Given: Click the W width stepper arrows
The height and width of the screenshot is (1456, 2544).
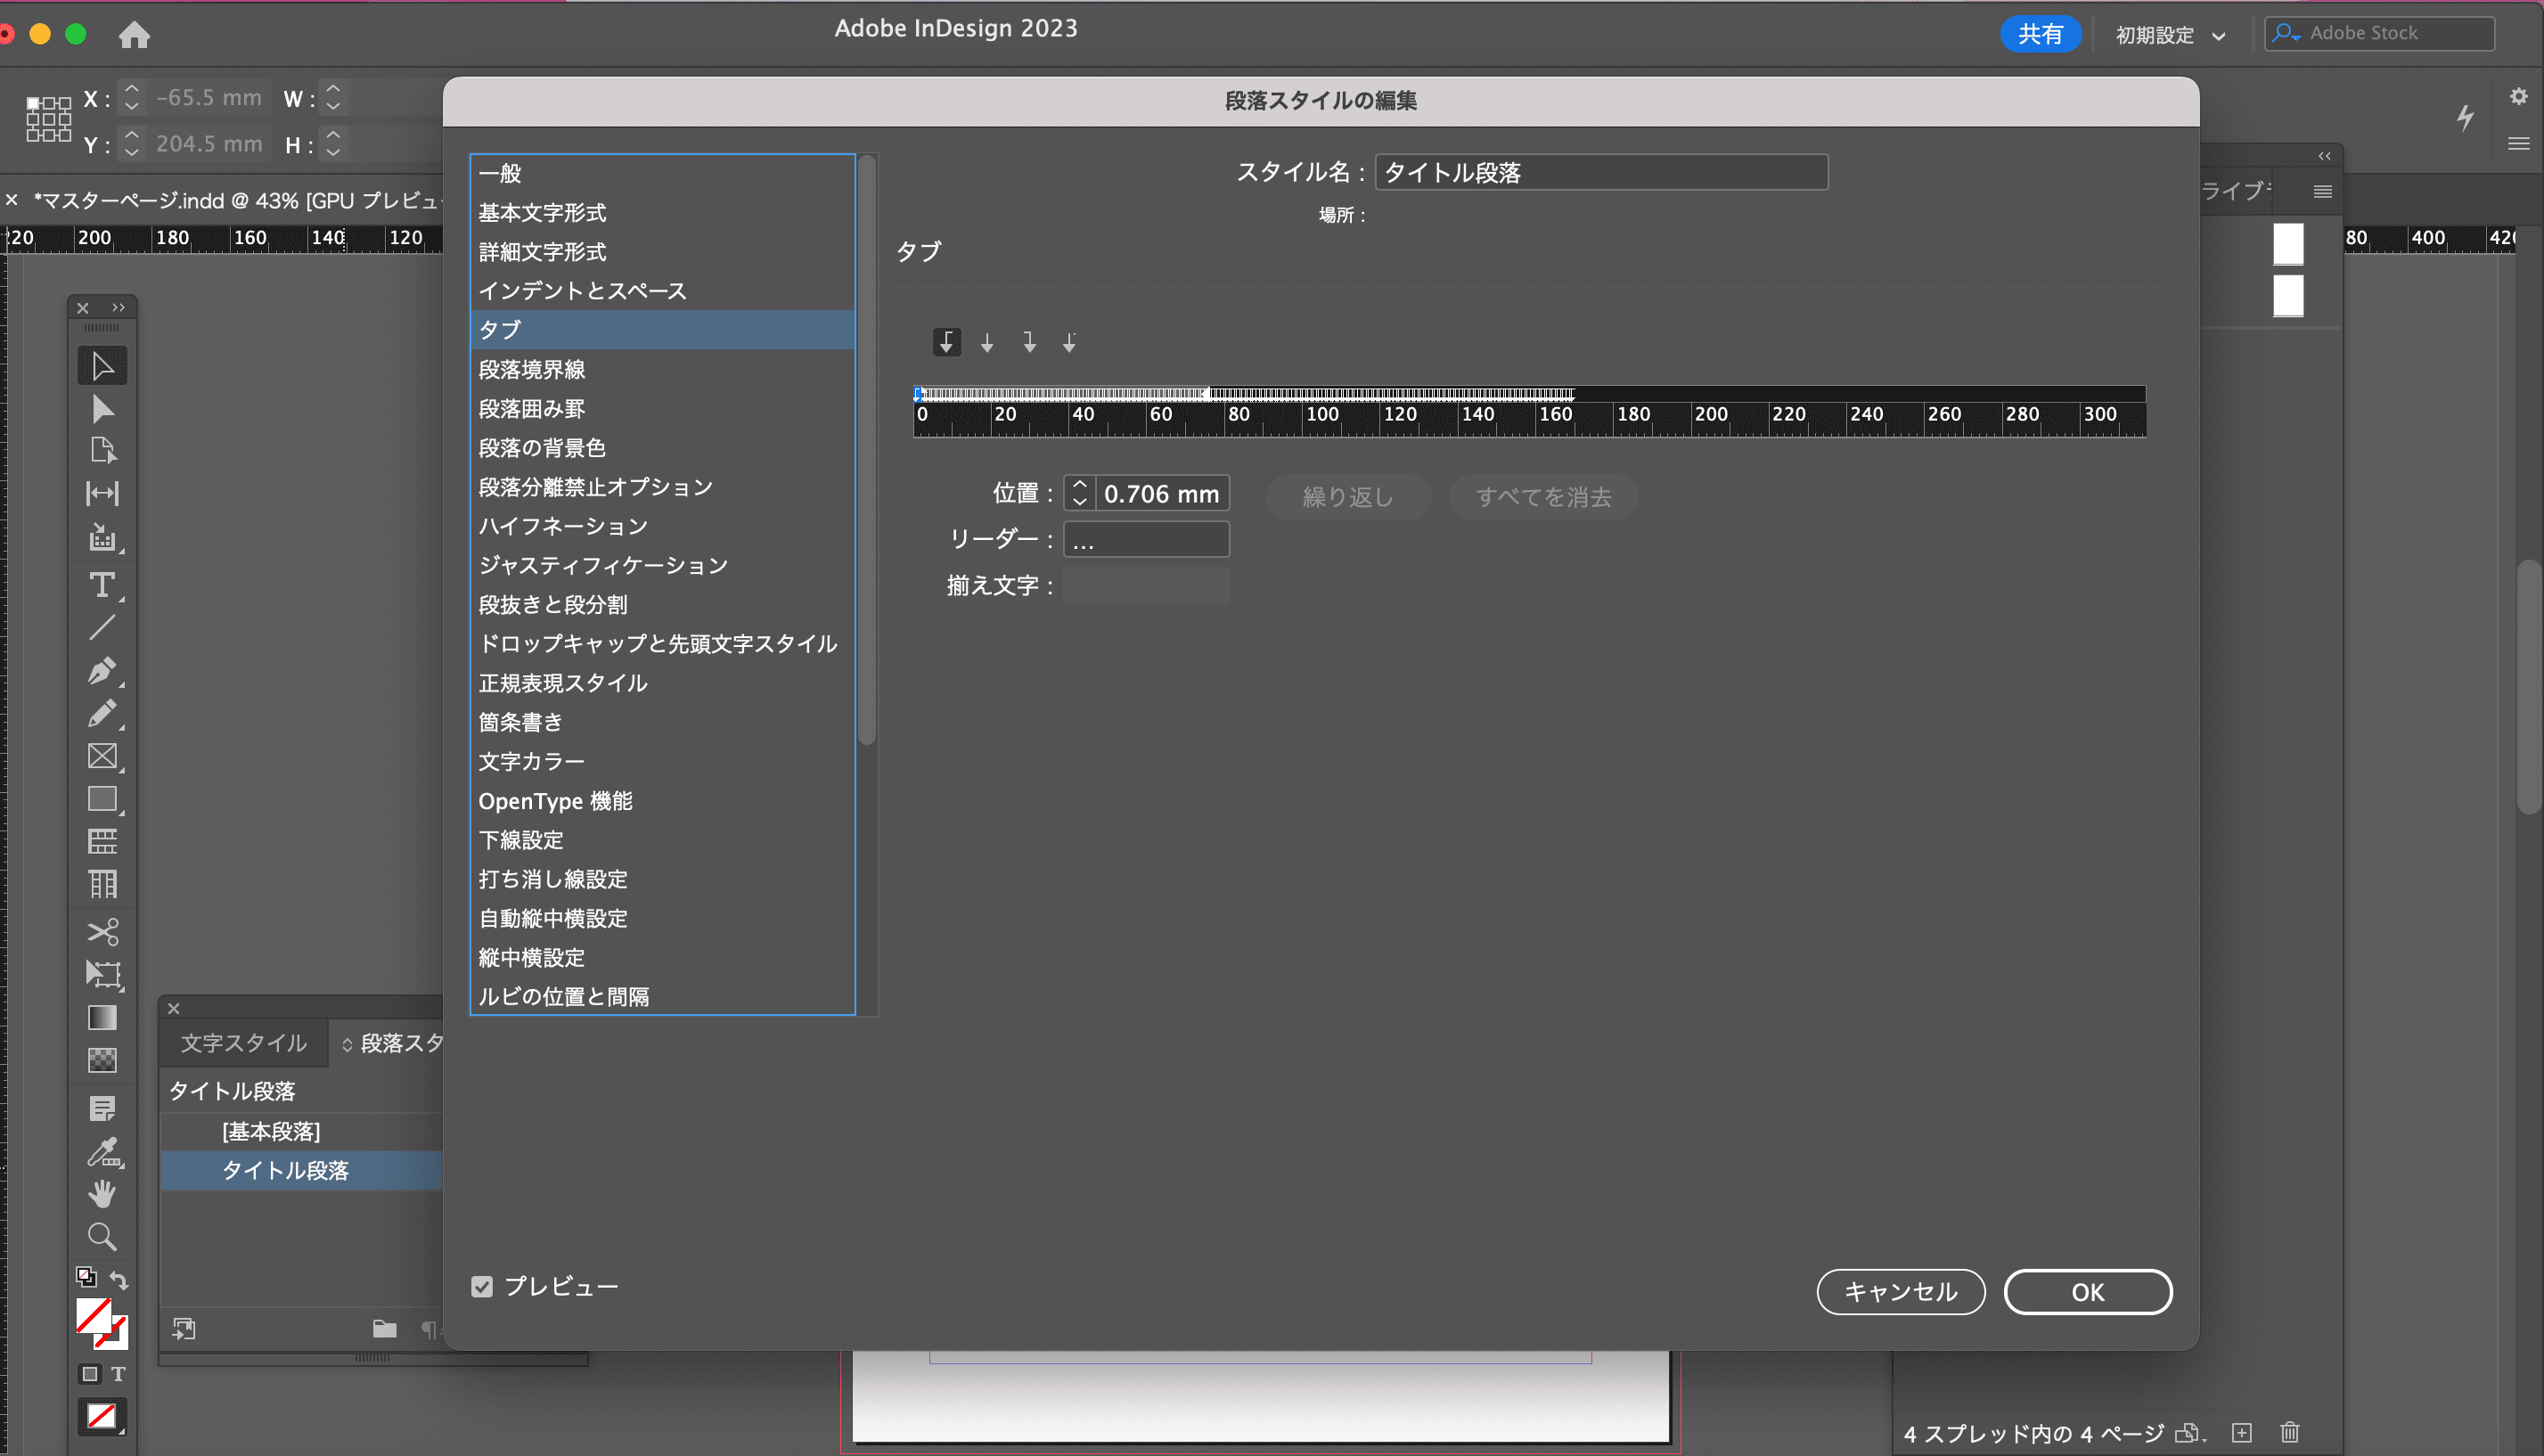Looking at the screenshot, I should tap(334, 97).
